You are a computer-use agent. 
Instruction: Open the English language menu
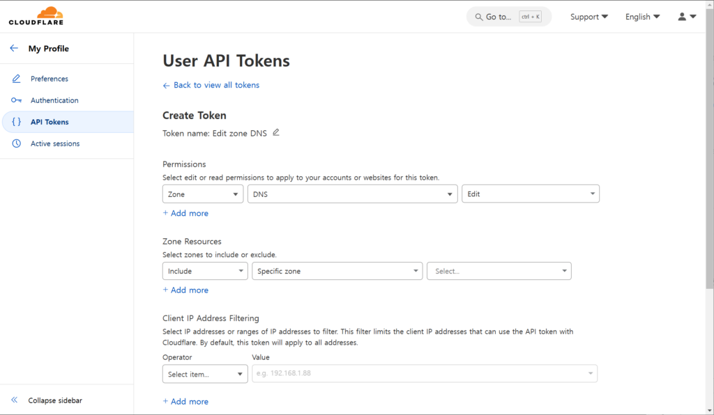pos(642,17)
